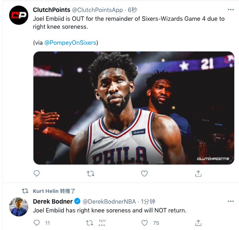This screenshot has width=239, height=230.
Task: Retweet the ClutchPoints Embiid tweet
Action: (x=90, y=173)
